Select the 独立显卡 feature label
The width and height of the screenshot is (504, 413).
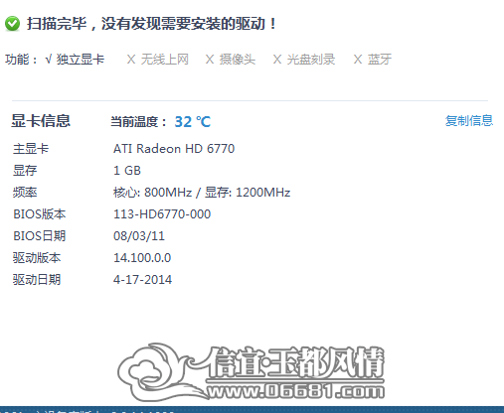[x=81, y=60]
